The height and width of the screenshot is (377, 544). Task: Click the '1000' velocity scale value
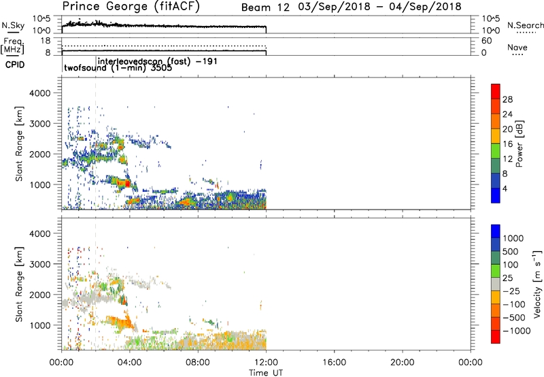click(x=513, y=238)
